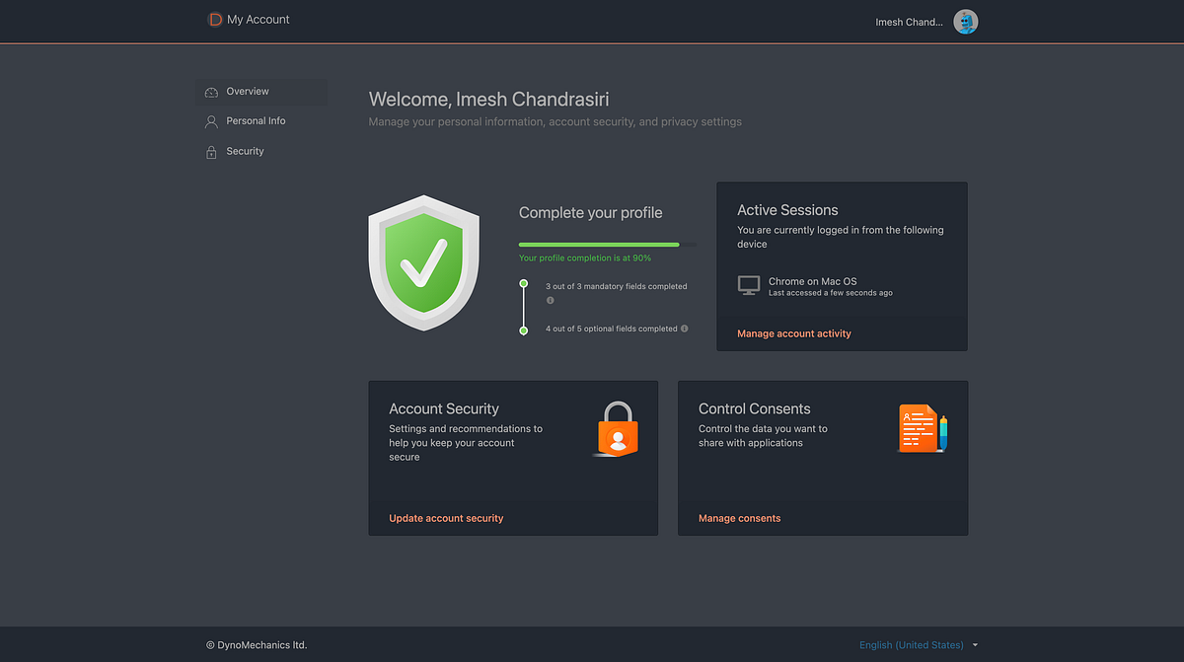Screen dimensions: 1184x662
Task: Click the optional fields milestone dot
Action: (523, 329)
